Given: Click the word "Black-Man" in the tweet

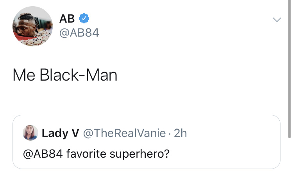Looking at the screenshot, I should (78, 75).
